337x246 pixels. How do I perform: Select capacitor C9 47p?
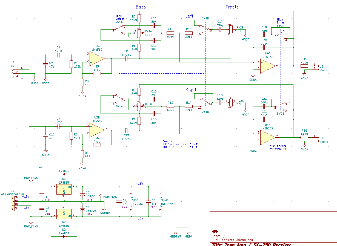(x=46, y=64)
